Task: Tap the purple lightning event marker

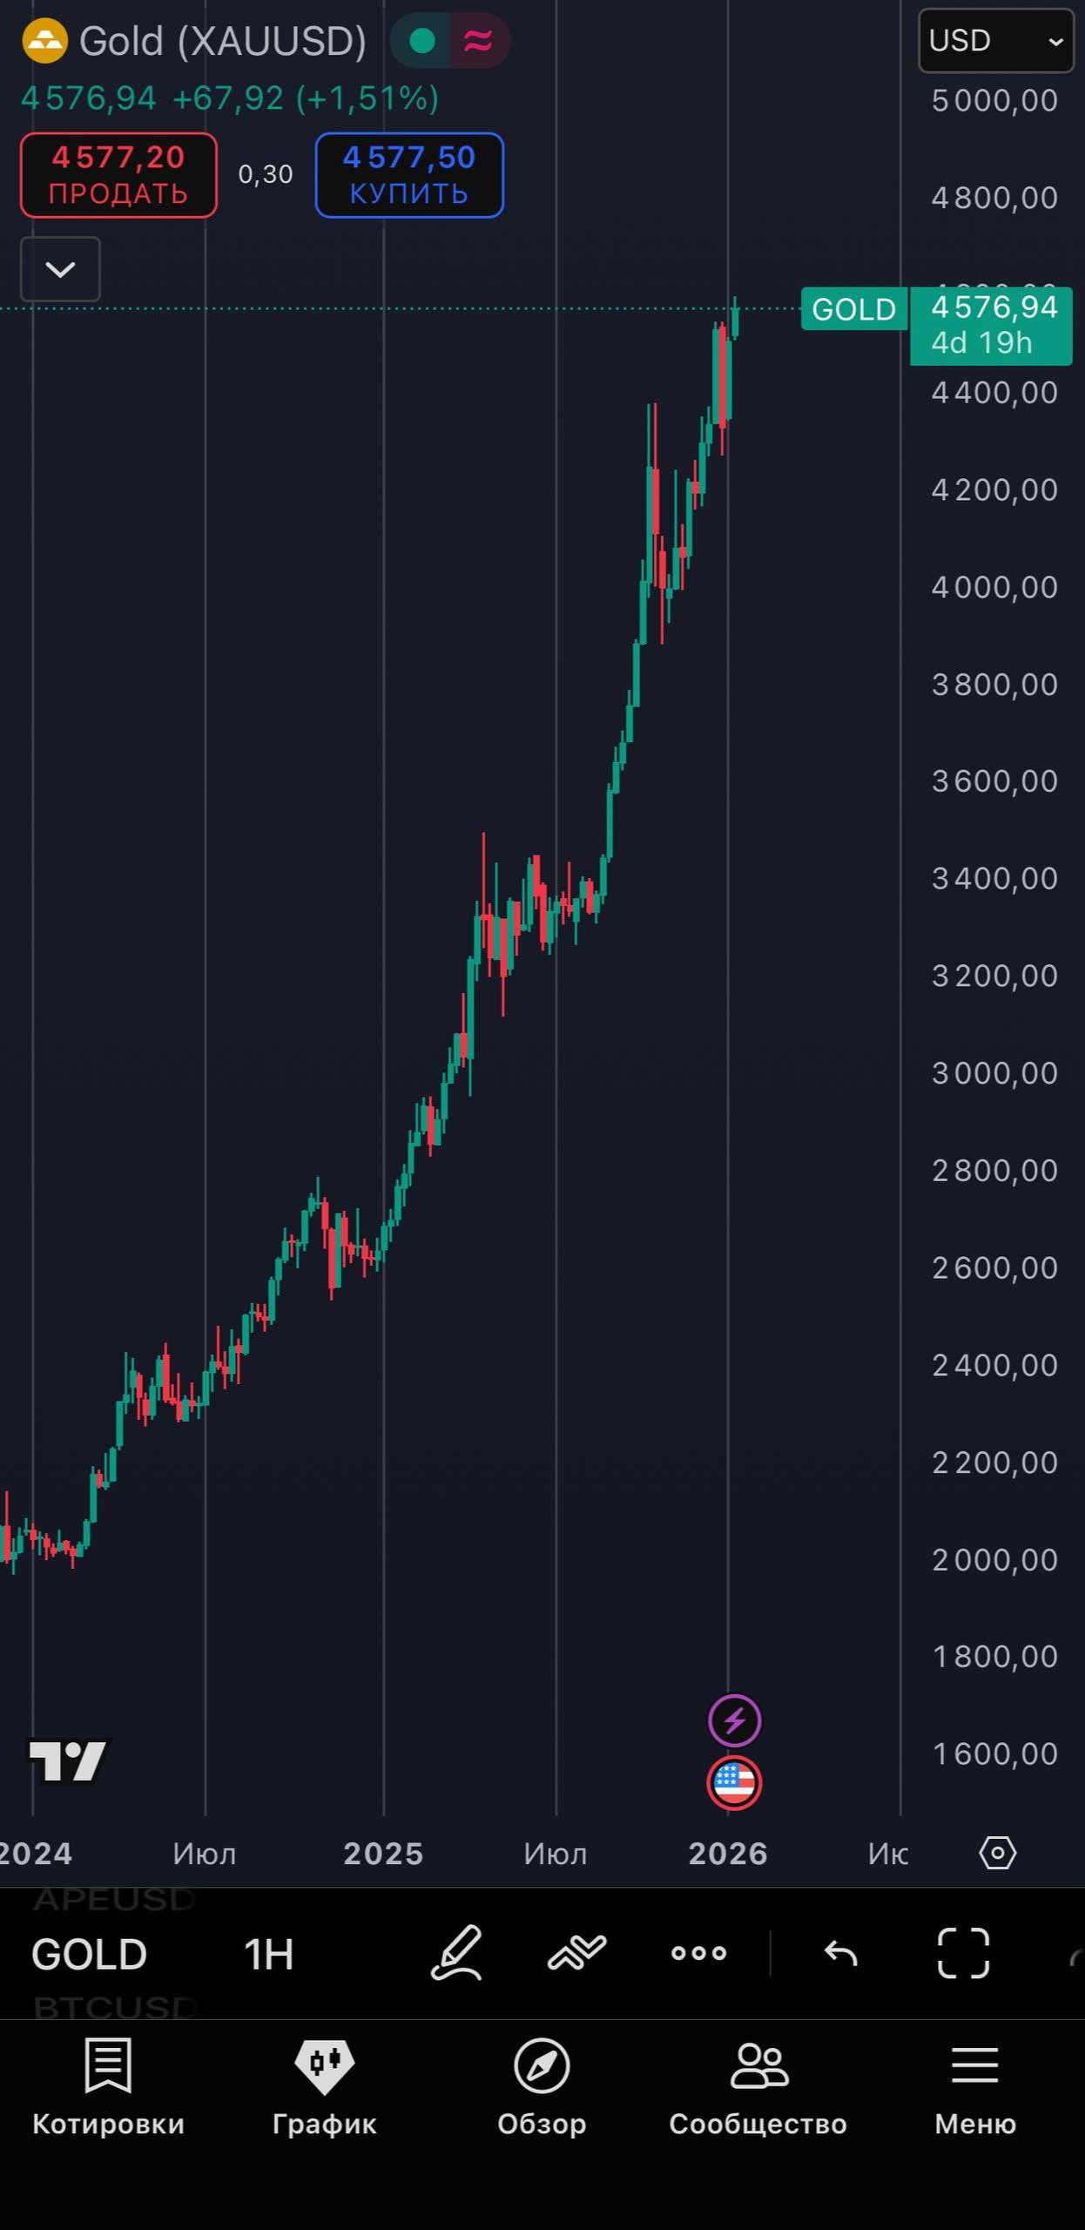Action: click(x=734, y=1720)
